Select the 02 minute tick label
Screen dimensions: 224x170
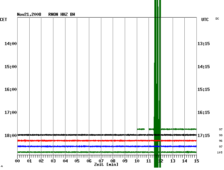41,161
